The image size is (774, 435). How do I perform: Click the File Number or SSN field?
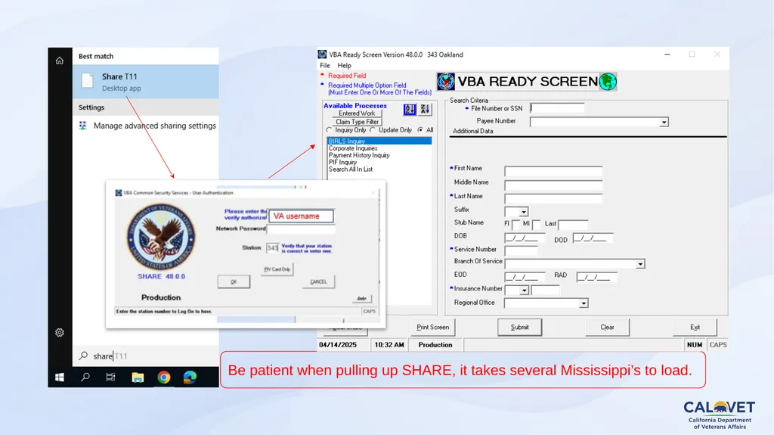click(557, 107)
